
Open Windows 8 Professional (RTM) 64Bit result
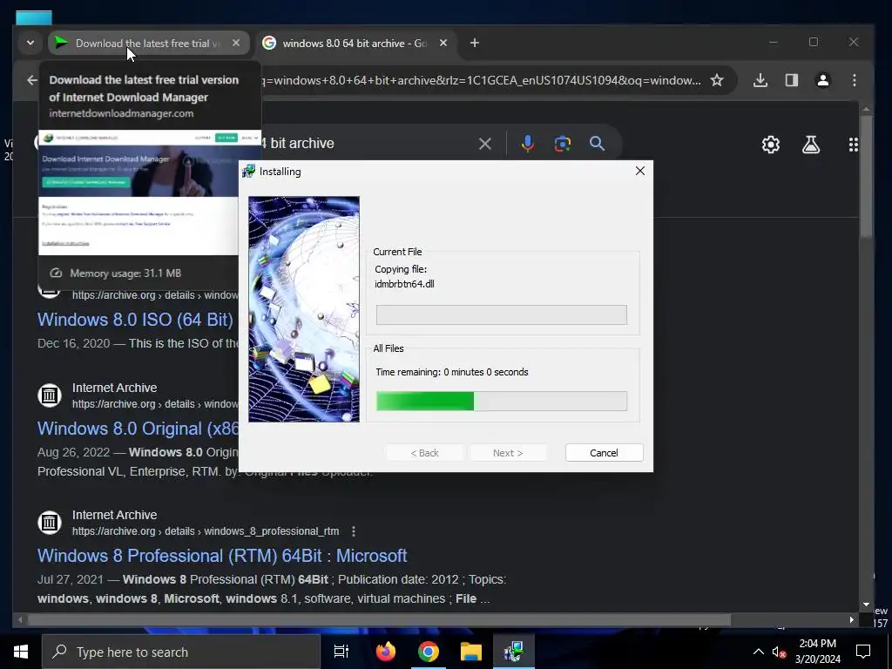pos(222,556)
